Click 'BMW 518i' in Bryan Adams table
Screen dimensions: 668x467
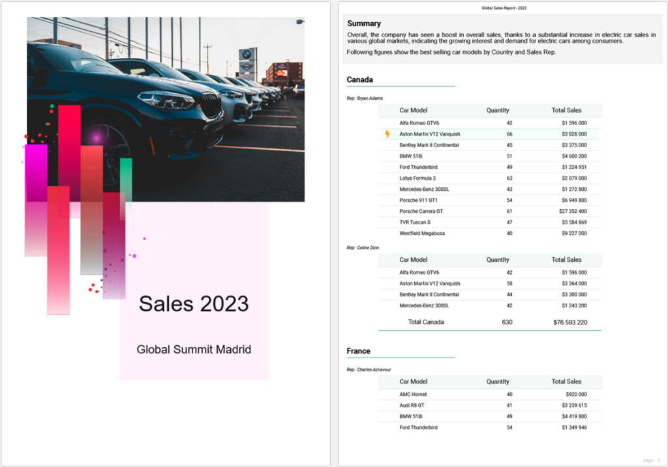pos(411,156)
